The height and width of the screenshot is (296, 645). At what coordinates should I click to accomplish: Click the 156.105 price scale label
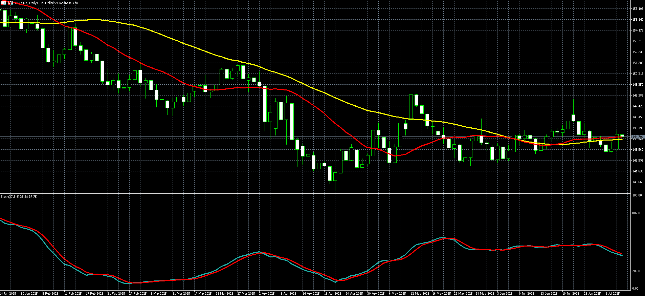638,9
